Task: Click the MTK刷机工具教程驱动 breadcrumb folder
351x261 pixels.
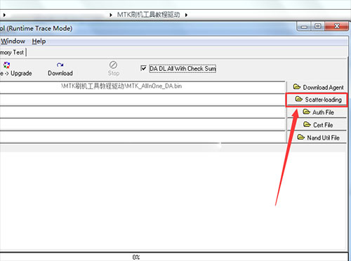Action: [x=148, y=15]
